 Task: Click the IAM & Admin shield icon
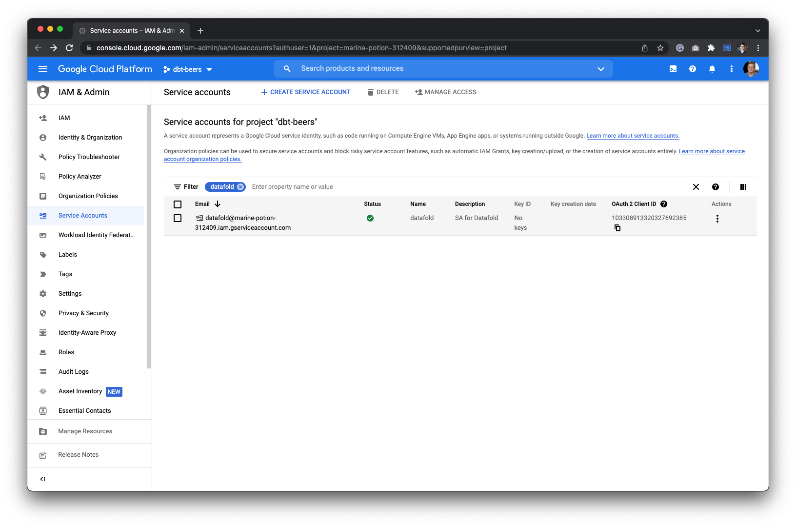(x=43, y=92)
